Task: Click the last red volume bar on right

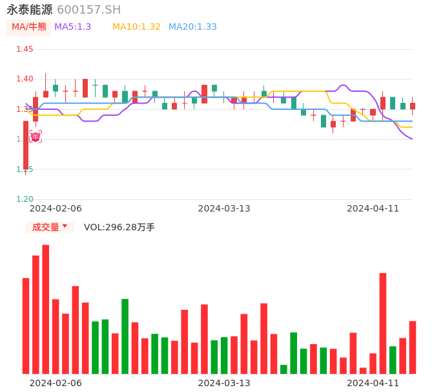Action: (413, 347)
